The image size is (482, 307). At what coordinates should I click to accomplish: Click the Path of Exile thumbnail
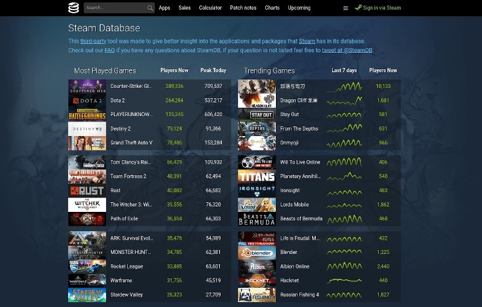pyautogui.click(x=87, y=219)
